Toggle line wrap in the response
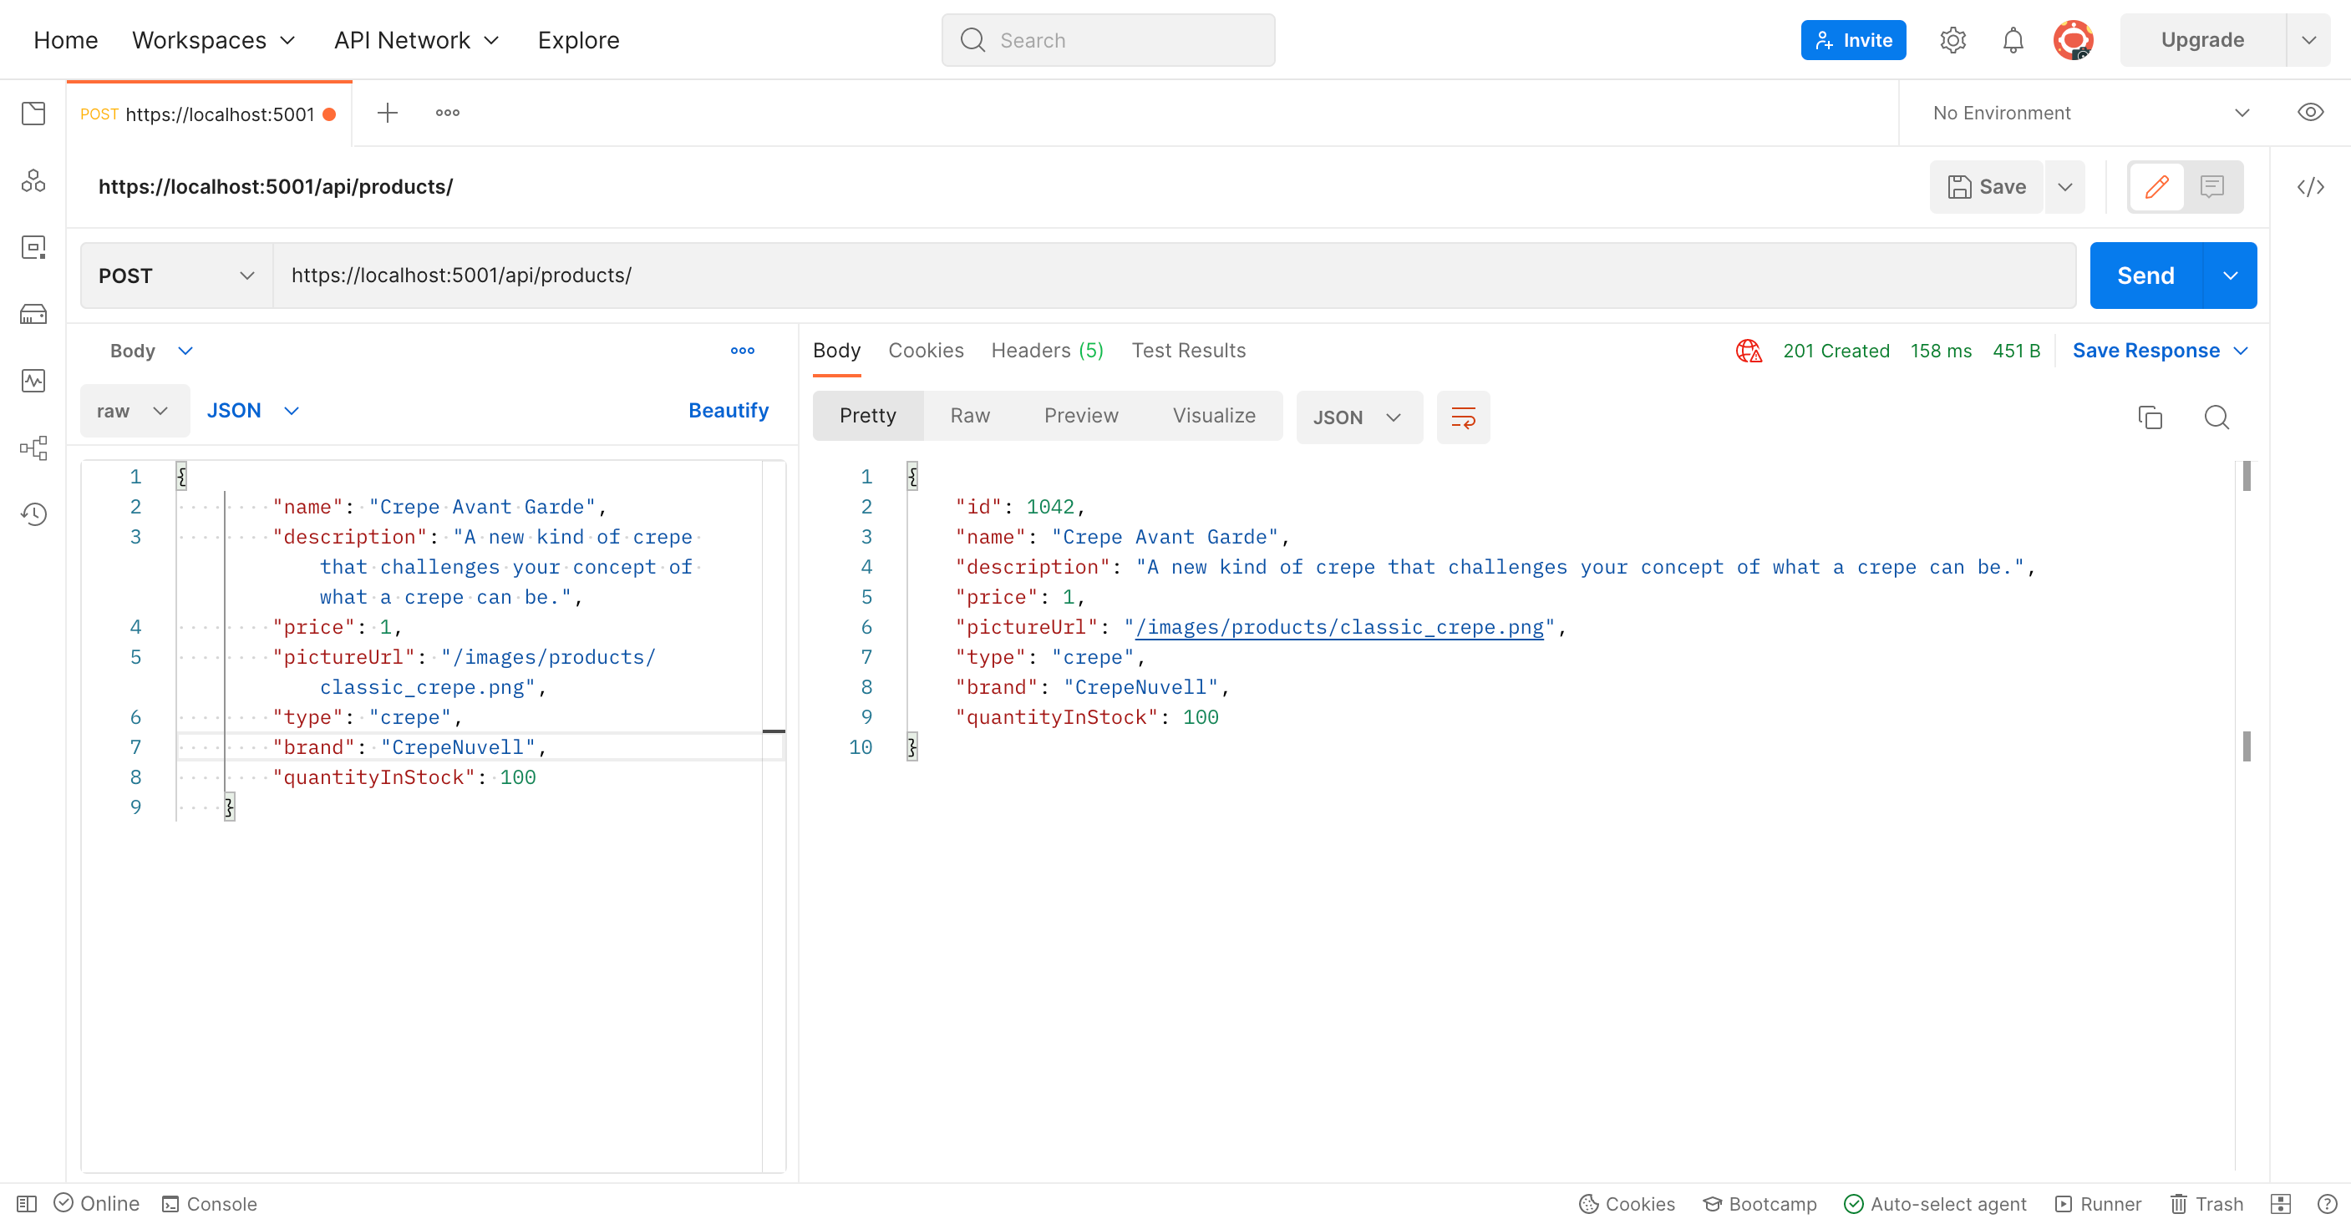2351x1224 pixels. 1463,417
